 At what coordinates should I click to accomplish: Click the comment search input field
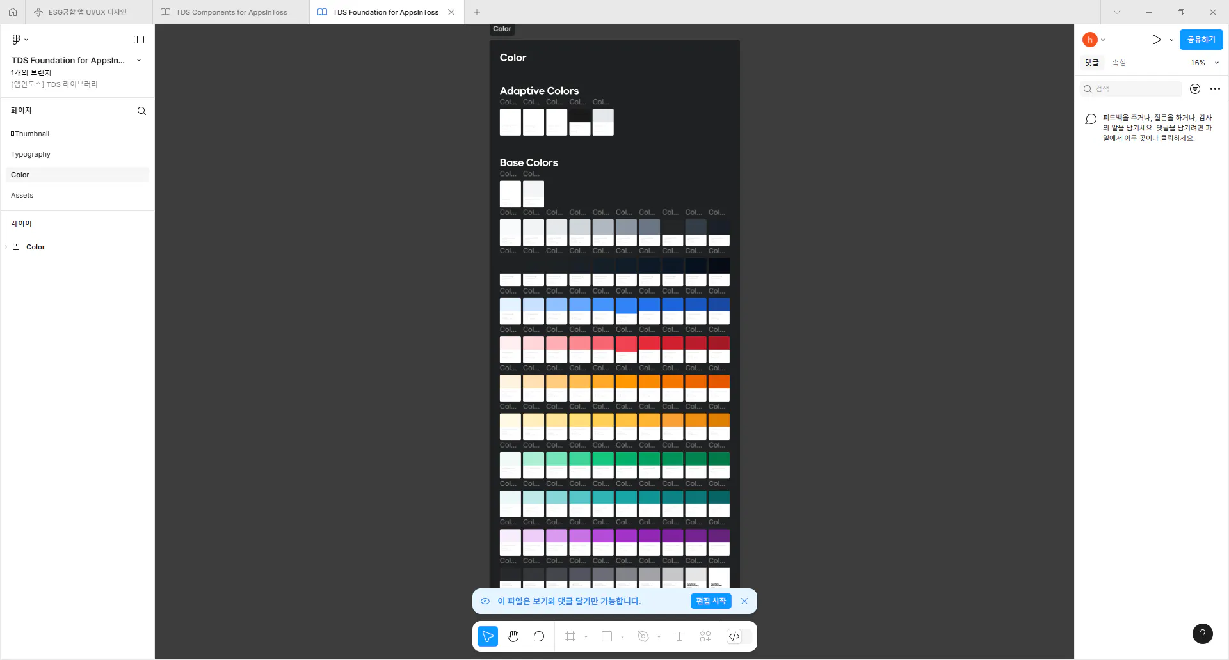tap(1131, 89)
